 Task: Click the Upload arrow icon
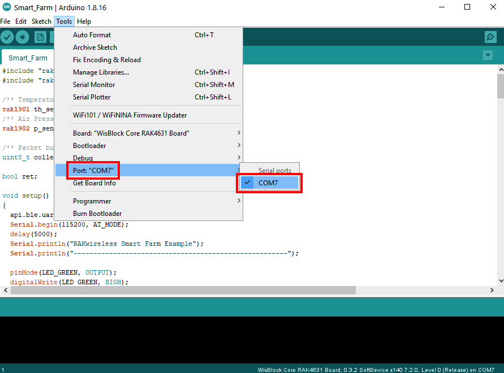pyautogui.click(x=22, y=37)
